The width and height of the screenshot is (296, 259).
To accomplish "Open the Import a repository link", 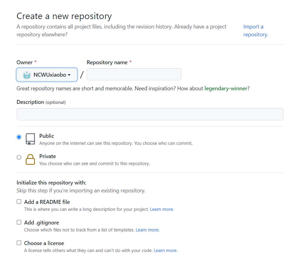I will [x=256, y=31].
